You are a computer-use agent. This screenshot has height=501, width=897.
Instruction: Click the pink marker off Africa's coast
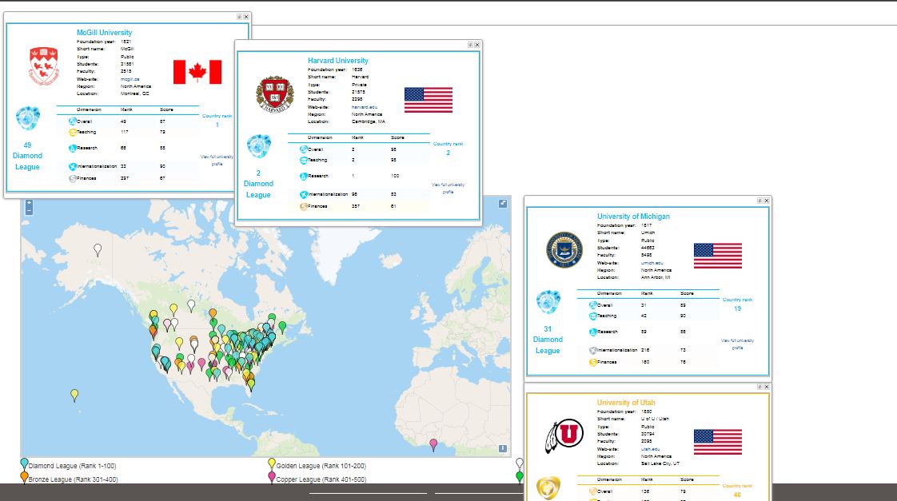[x=433, y=444]
